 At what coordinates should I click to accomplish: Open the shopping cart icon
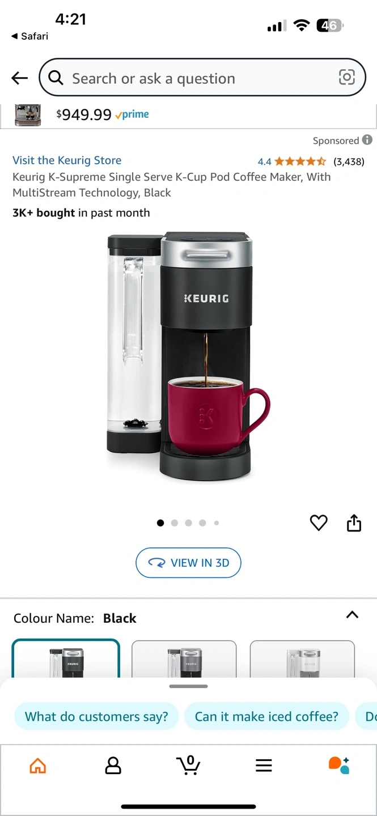pos(188,765)
